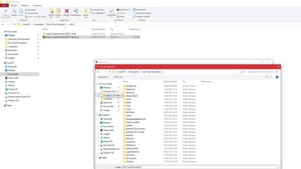
Task: Select the Areyas Loading Screen .scs file
Action: coord(91,37)
